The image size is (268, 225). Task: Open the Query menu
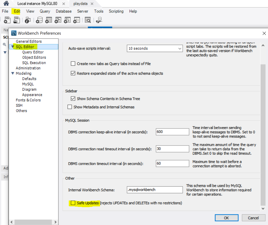click(45, 11)
